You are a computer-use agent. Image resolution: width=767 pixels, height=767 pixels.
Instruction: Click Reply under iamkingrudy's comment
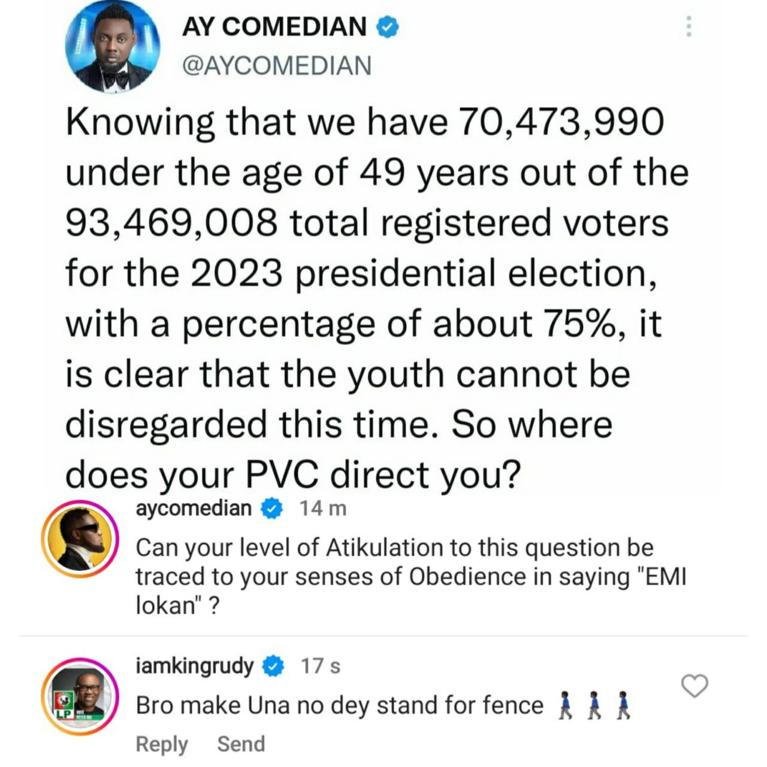[162, 744]
